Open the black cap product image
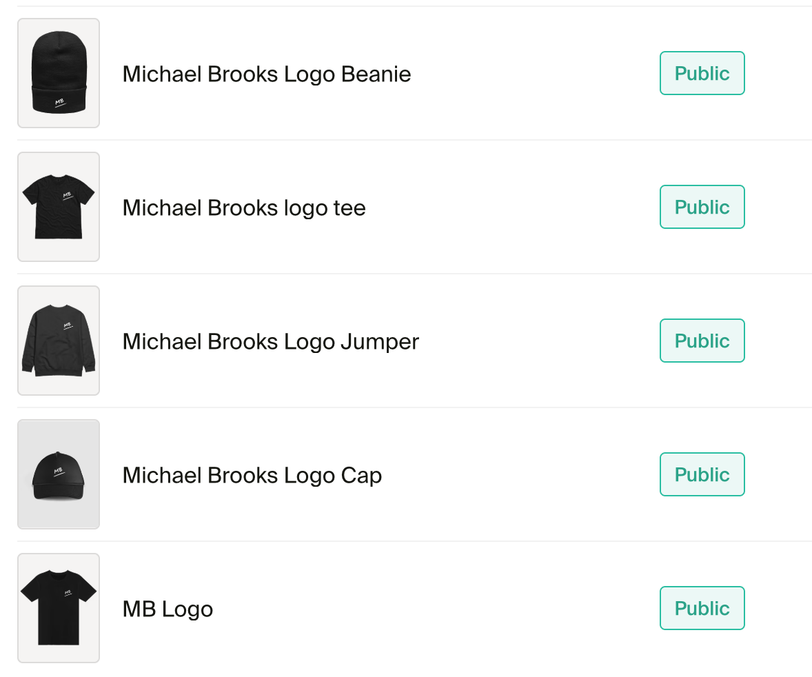The height and width of the screenshot is (677, 812). [x=59, y=474]
